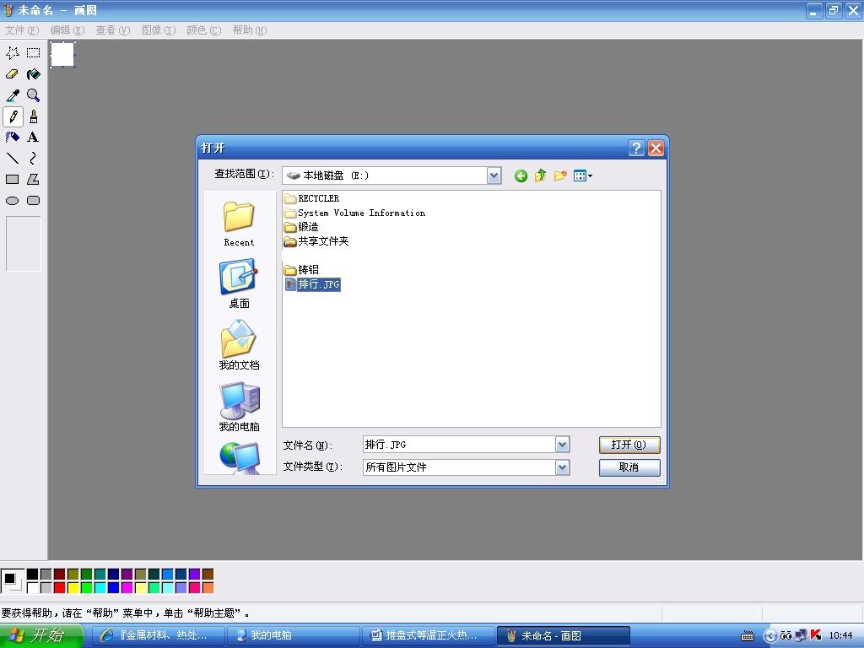Viewport: 864px width, 648px height.
Task: Select the Pencil tool
Action: 12,116
